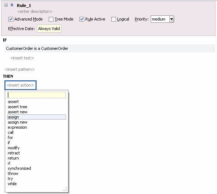Choose assert new from the action list
This screenshot has width=217, height=194.
tap(37, 112)
